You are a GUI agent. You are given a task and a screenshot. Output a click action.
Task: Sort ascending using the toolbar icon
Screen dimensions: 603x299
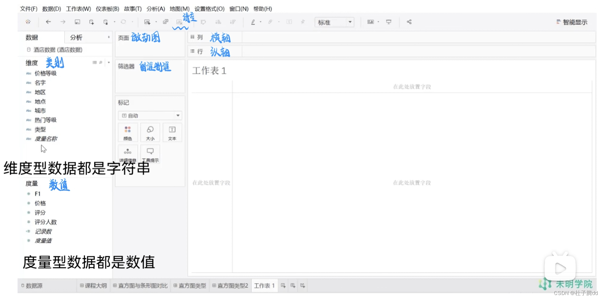coord(218,22)
